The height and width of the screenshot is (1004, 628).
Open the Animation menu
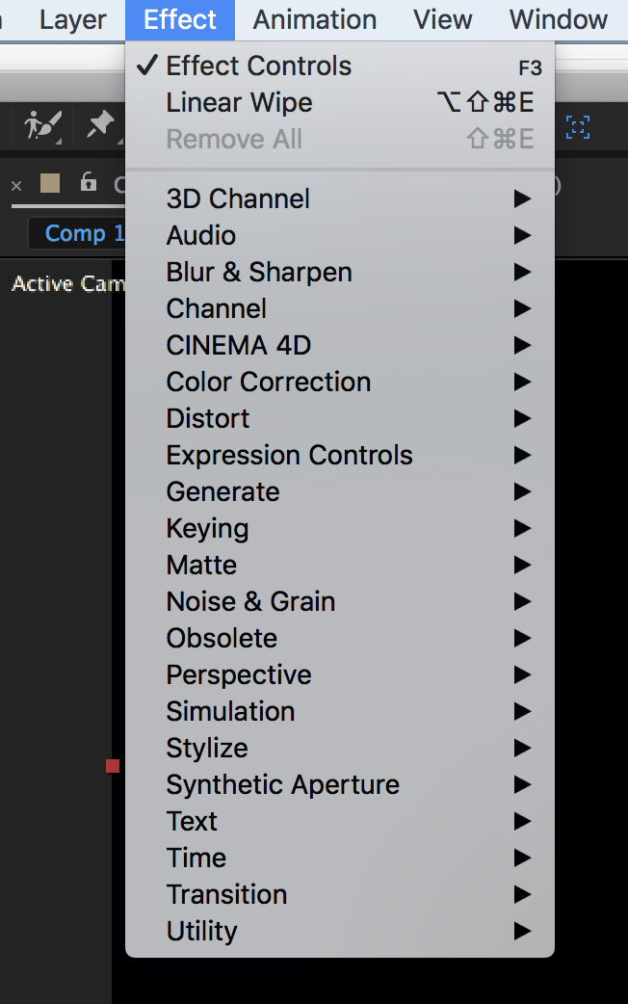[x=315, y=19]
